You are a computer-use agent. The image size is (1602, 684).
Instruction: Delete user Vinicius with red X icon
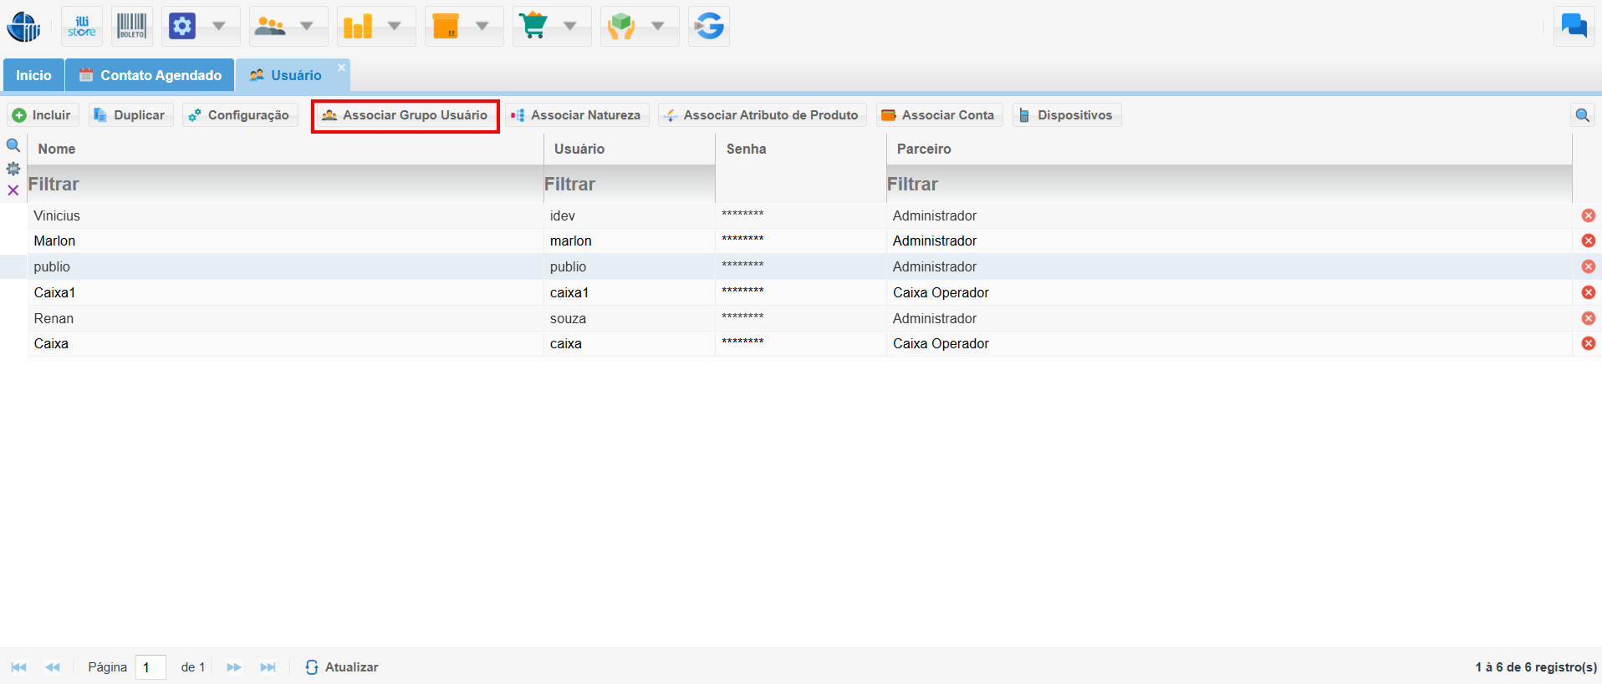click(1588, 215)
